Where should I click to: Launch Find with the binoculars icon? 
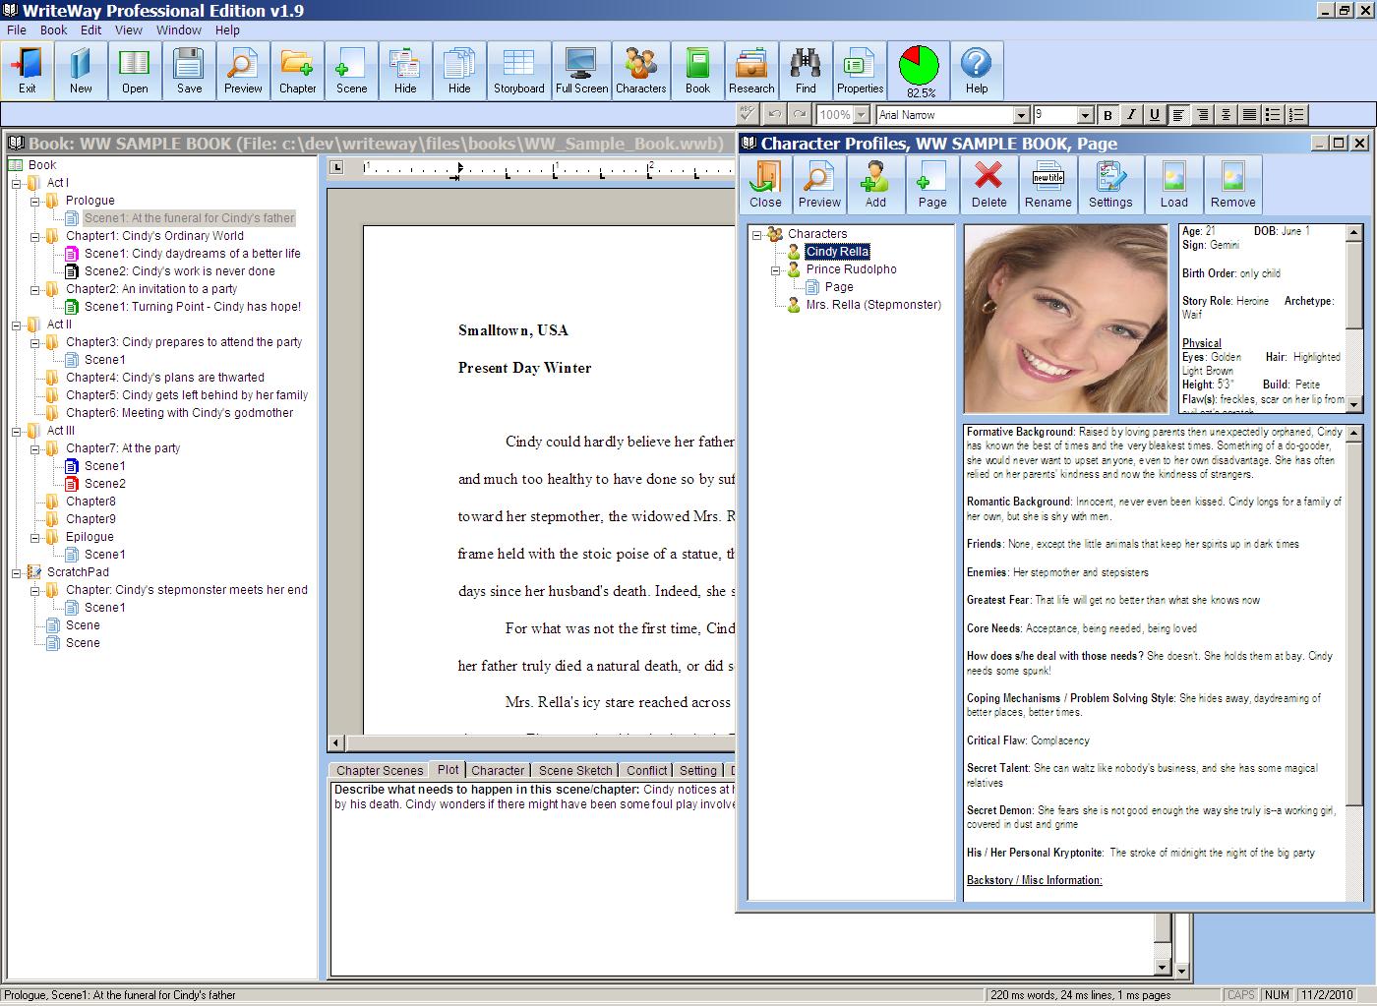coord(806,71)
